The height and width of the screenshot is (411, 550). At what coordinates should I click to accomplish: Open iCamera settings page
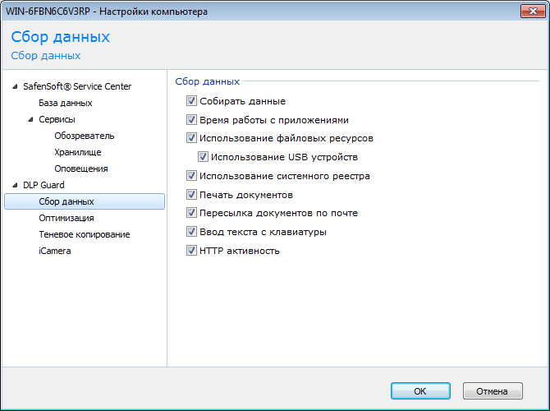click(x=54, y=251)
